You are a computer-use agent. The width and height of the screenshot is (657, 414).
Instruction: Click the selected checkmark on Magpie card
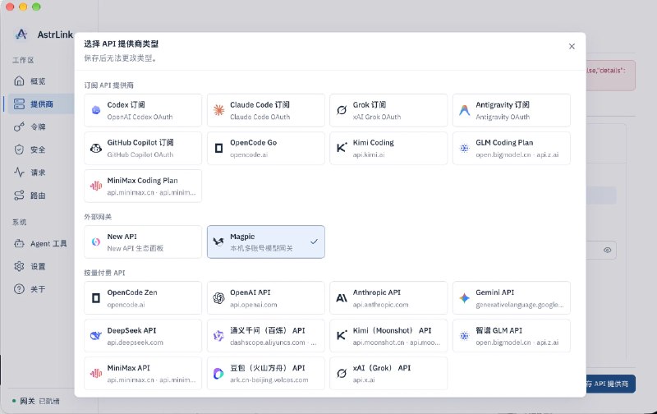314,241
